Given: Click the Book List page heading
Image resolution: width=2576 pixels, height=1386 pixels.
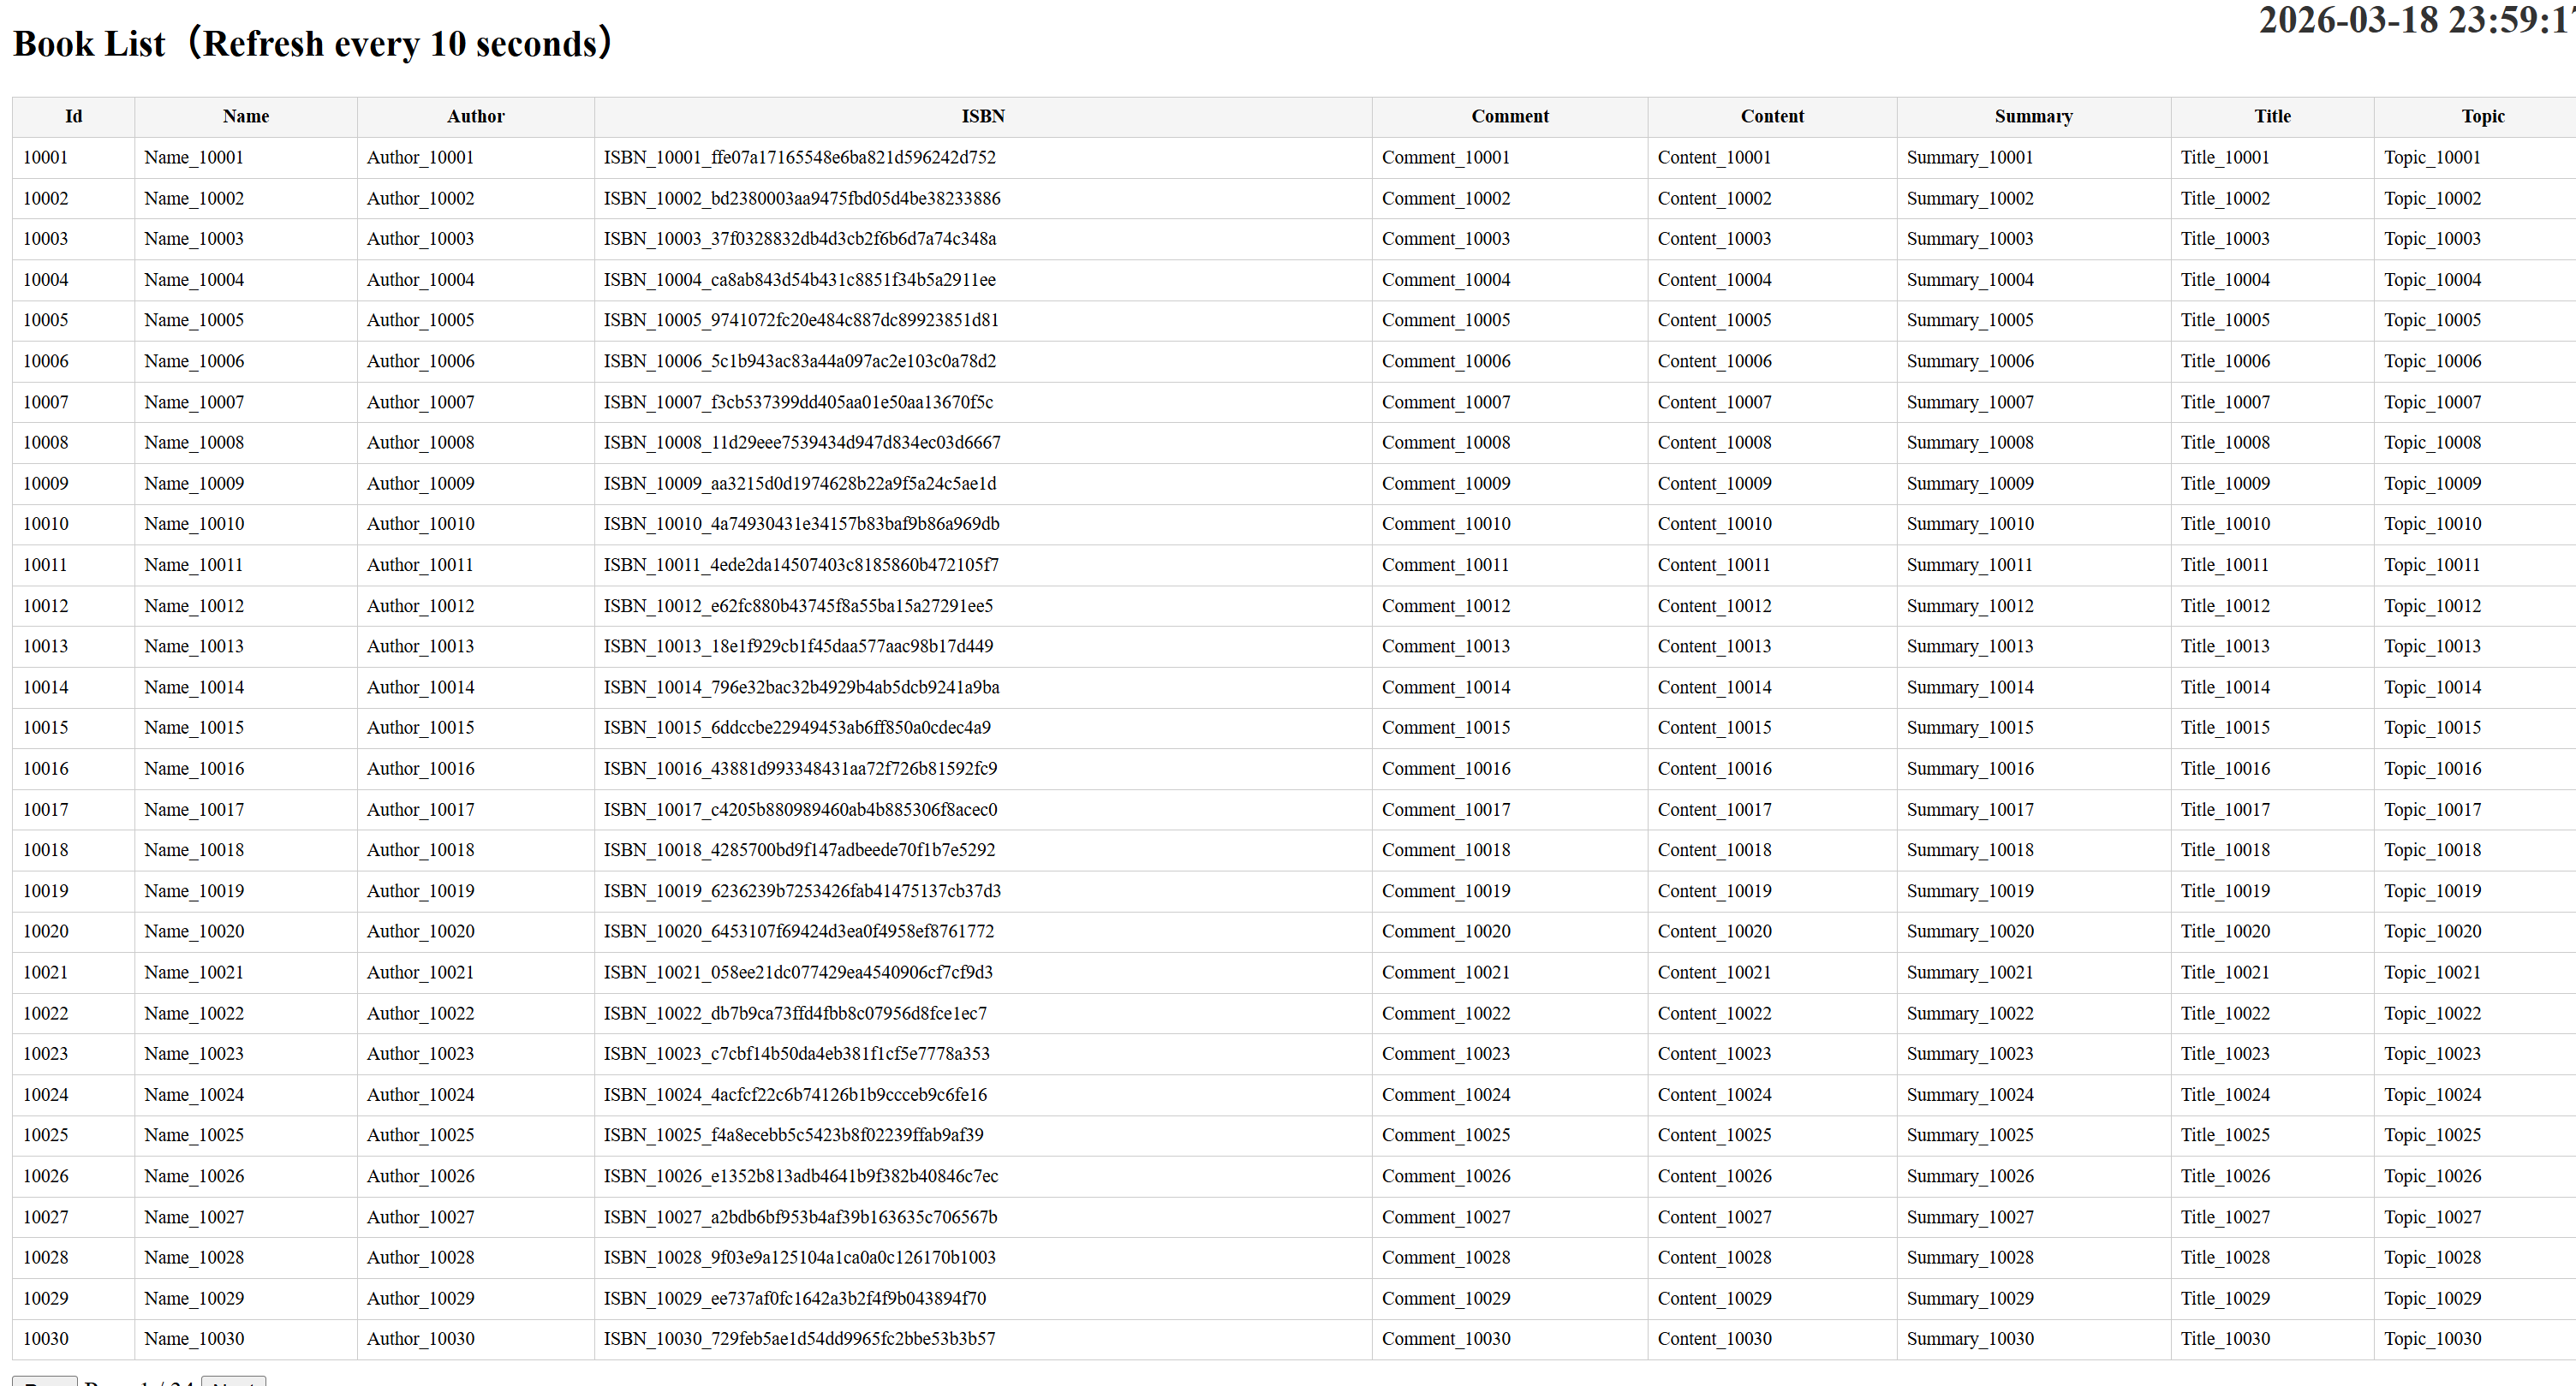Looking at the screenshot, I should 312,44.
